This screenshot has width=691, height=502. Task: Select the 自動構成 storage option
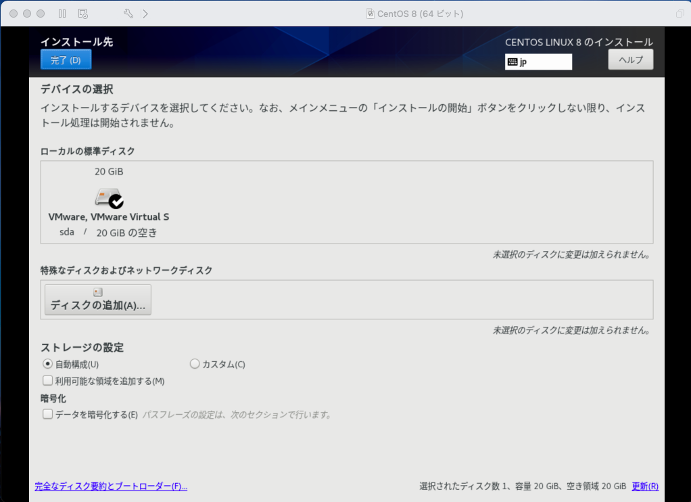click(47, 364)
